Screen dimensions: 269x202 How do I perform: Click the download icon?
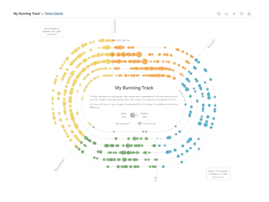click(242, 14)
